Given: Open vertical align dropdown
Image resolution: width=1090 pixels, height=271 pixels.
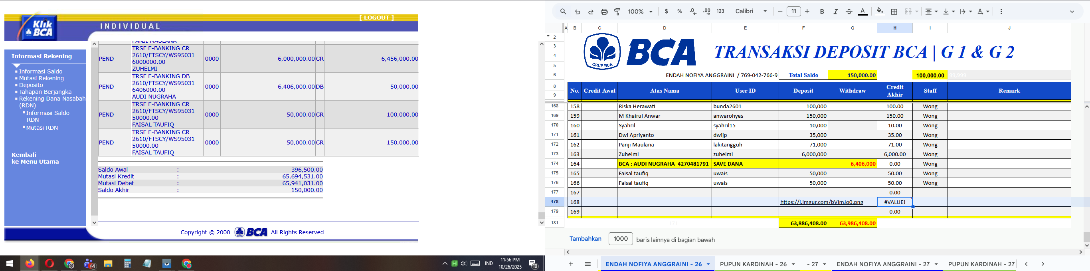Looking at the screenshot, I should [949, 12].
